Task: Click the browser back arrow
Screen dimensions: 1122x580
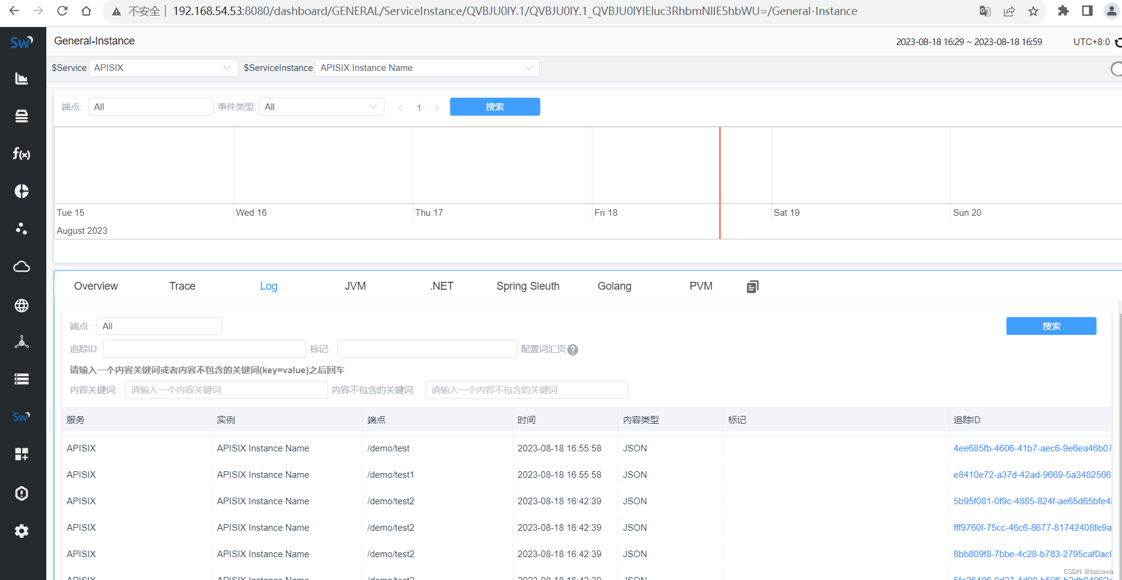Action: coord(14,11)
